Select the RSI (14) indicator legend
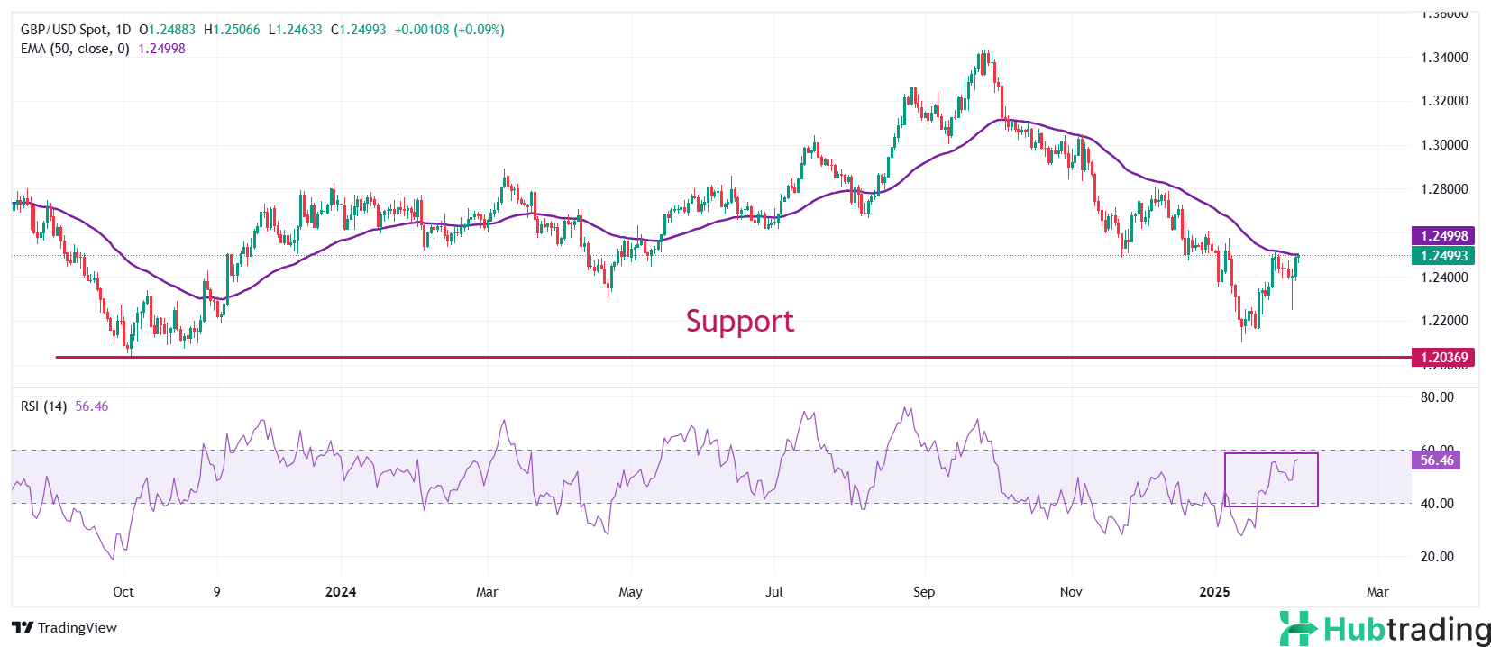 pos(44,406)
